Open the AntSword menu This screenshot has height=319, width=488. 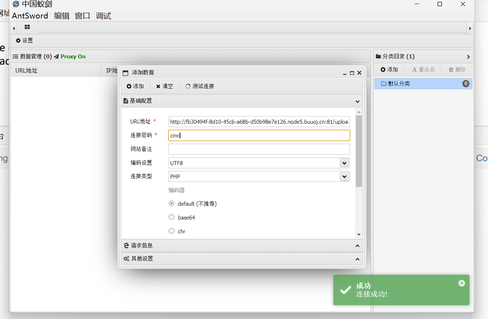pos(30,16)
